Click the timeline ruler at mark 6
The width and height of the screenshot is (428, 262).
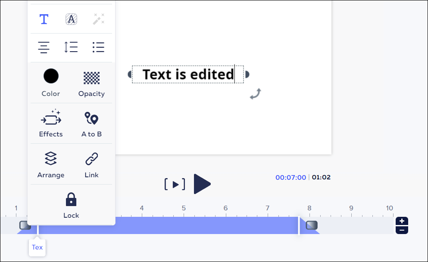click(225, 208)
